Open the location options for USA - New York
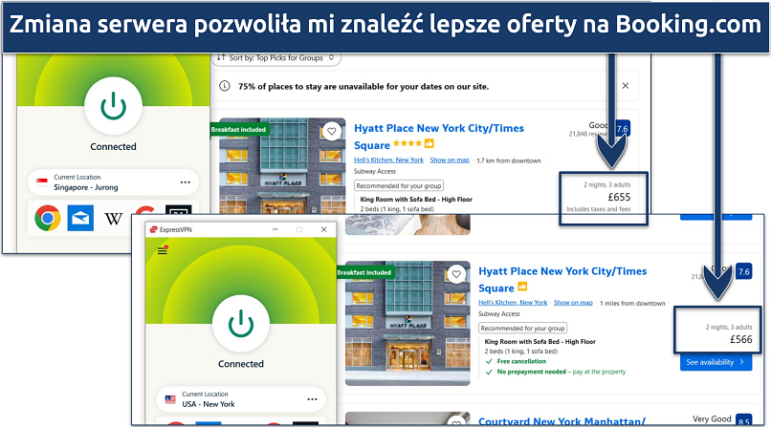The width and height of the screenshot is (771, 427). (x=311, y=398)
